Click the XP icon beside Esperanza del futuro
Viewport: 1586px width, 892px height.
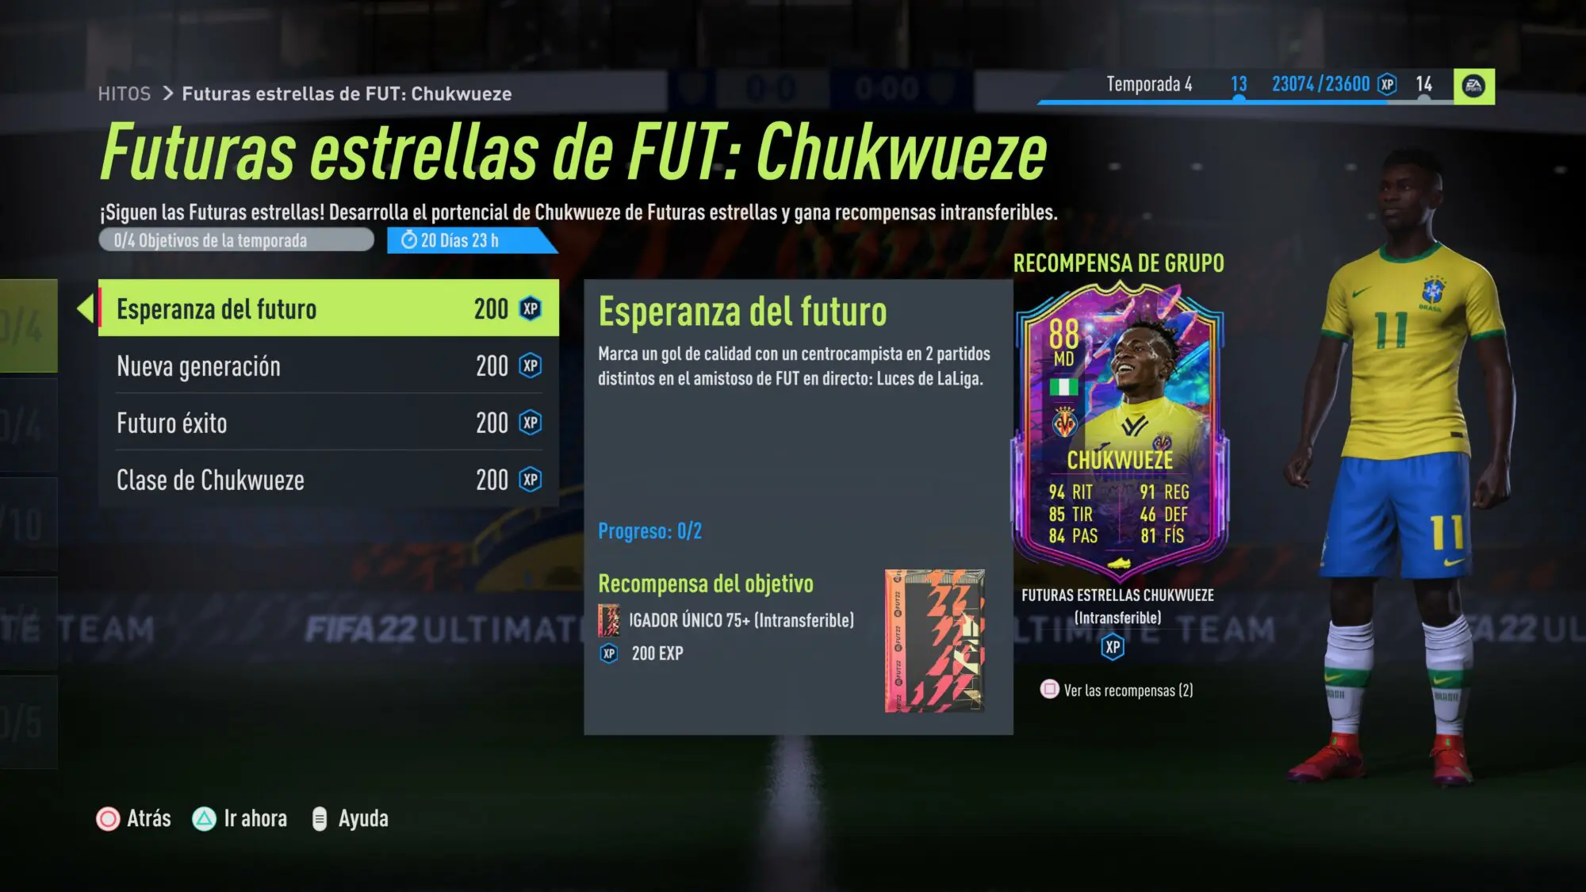click(531, 308)
